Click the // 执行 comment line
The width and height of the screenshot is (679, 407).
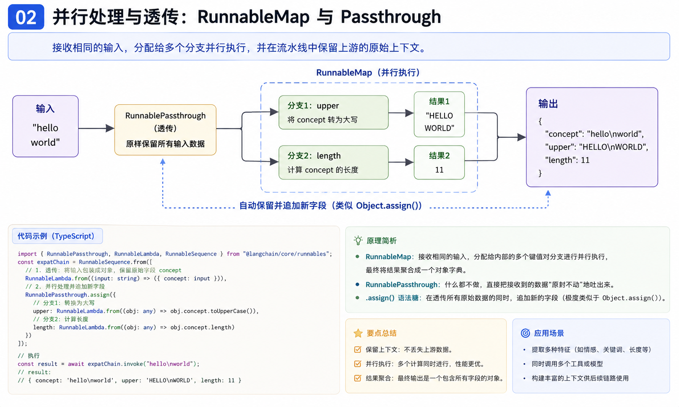(29, 355)
